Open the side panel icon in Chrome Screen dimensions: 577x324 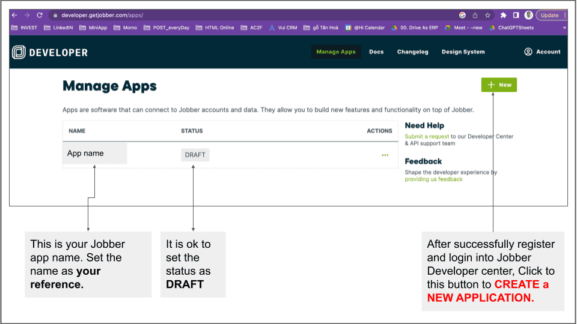(x=516, y=15)
